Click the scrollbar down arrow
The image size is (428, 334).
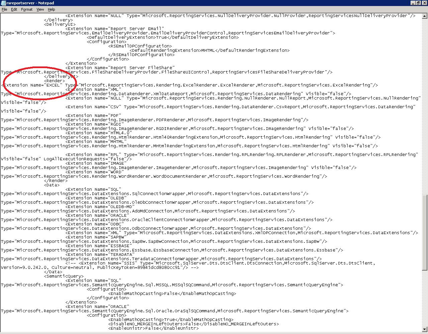(425, 329)
